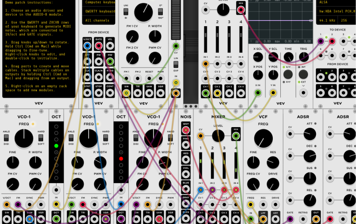Click the channel 1 fader on the top-row mixer
356x224 pixels.
coord(206,40)
